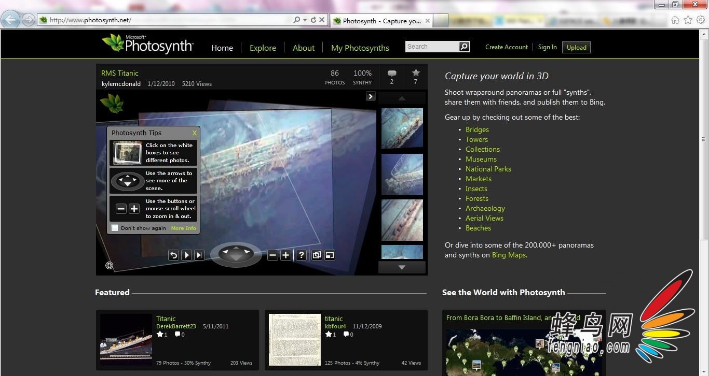Click the Photosynth leaf logo inside viewer
The width and height of the screenshot is (709, 376).
pos(112,104)
